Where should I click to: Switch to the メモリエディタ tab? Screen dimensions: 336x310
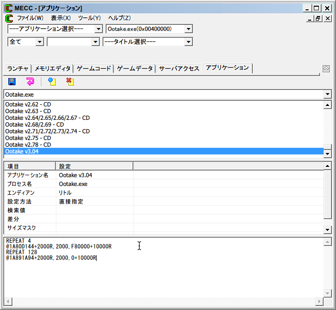pos(53,69)
